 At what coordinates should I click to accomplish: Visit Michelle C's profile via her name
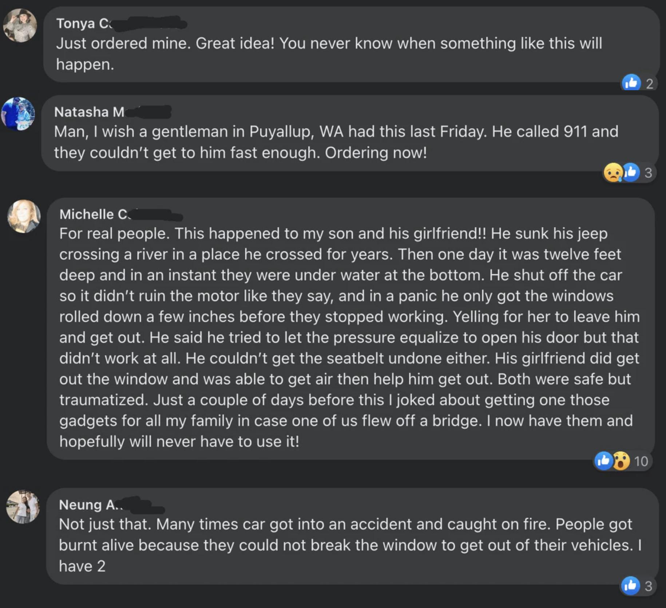pos(94,214)
